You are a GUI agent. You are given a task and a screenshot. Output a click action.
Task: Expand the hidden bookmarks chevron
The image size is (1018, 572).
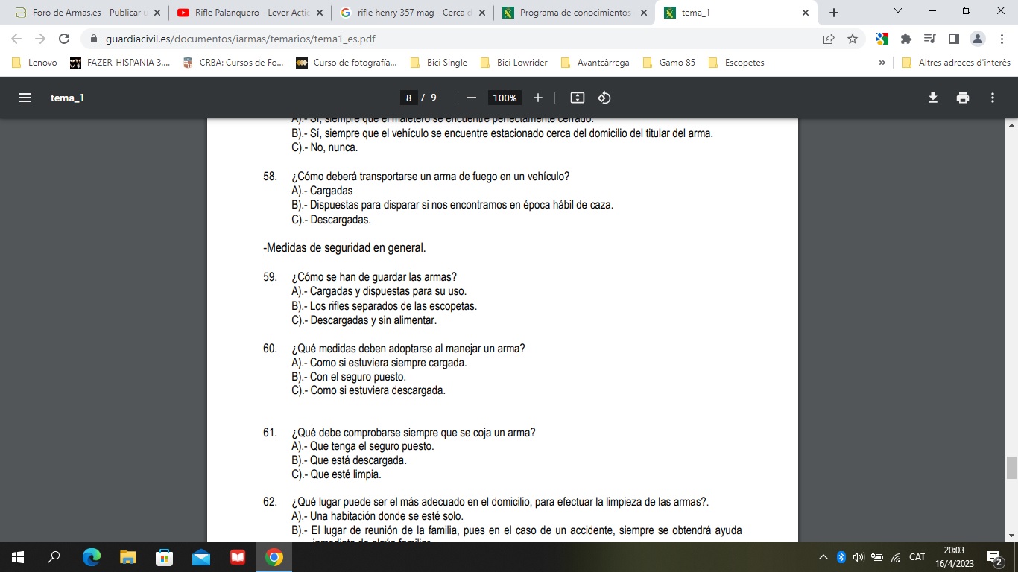[882, 63]
